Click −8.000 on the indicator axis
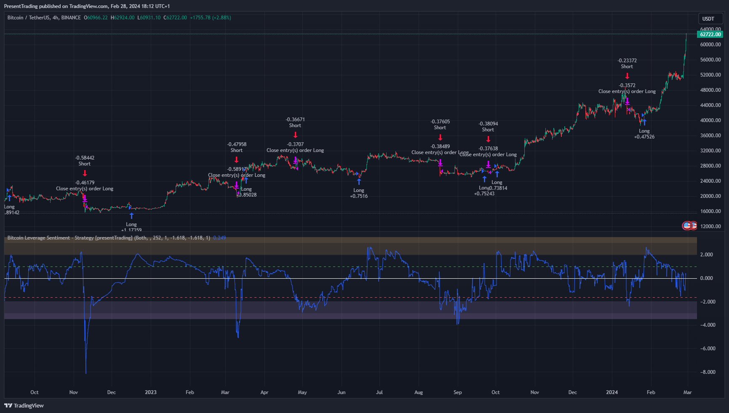Image resolution: width=729 pixels, height=413 pixels. pyautogui.click(x=708, y=372)
